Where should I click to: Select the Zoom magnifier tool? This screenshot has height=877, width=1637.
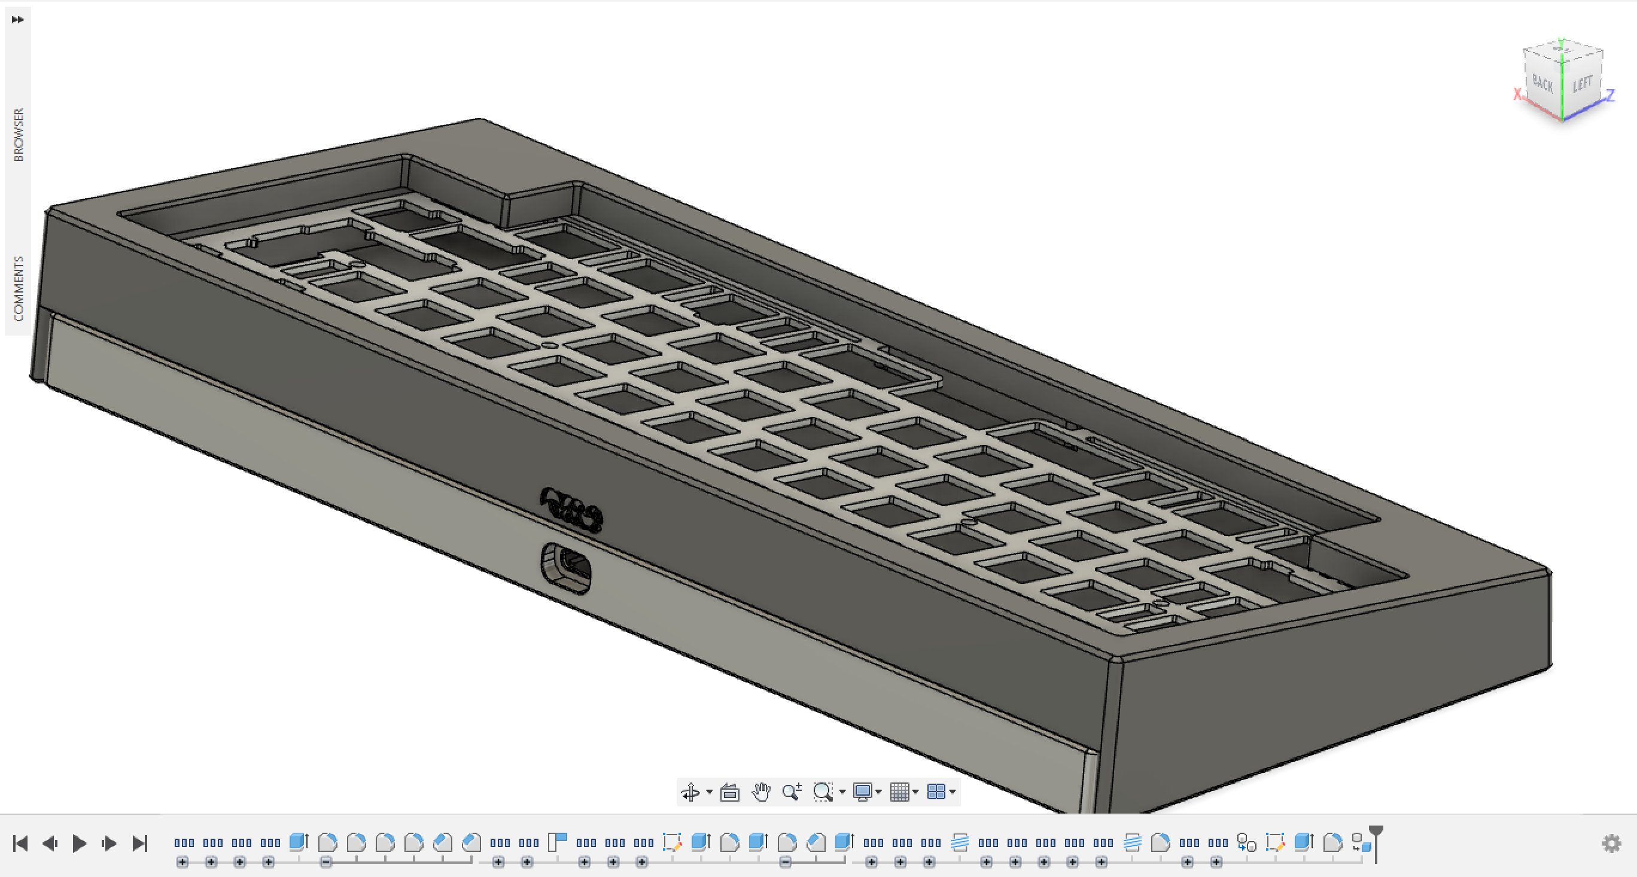tap(791, 792)
